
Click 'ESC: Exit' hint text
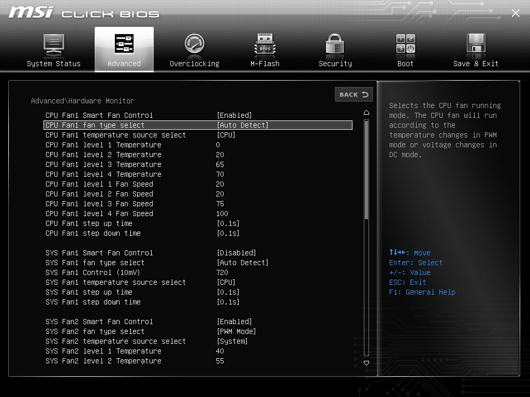[x=407, y=282]
